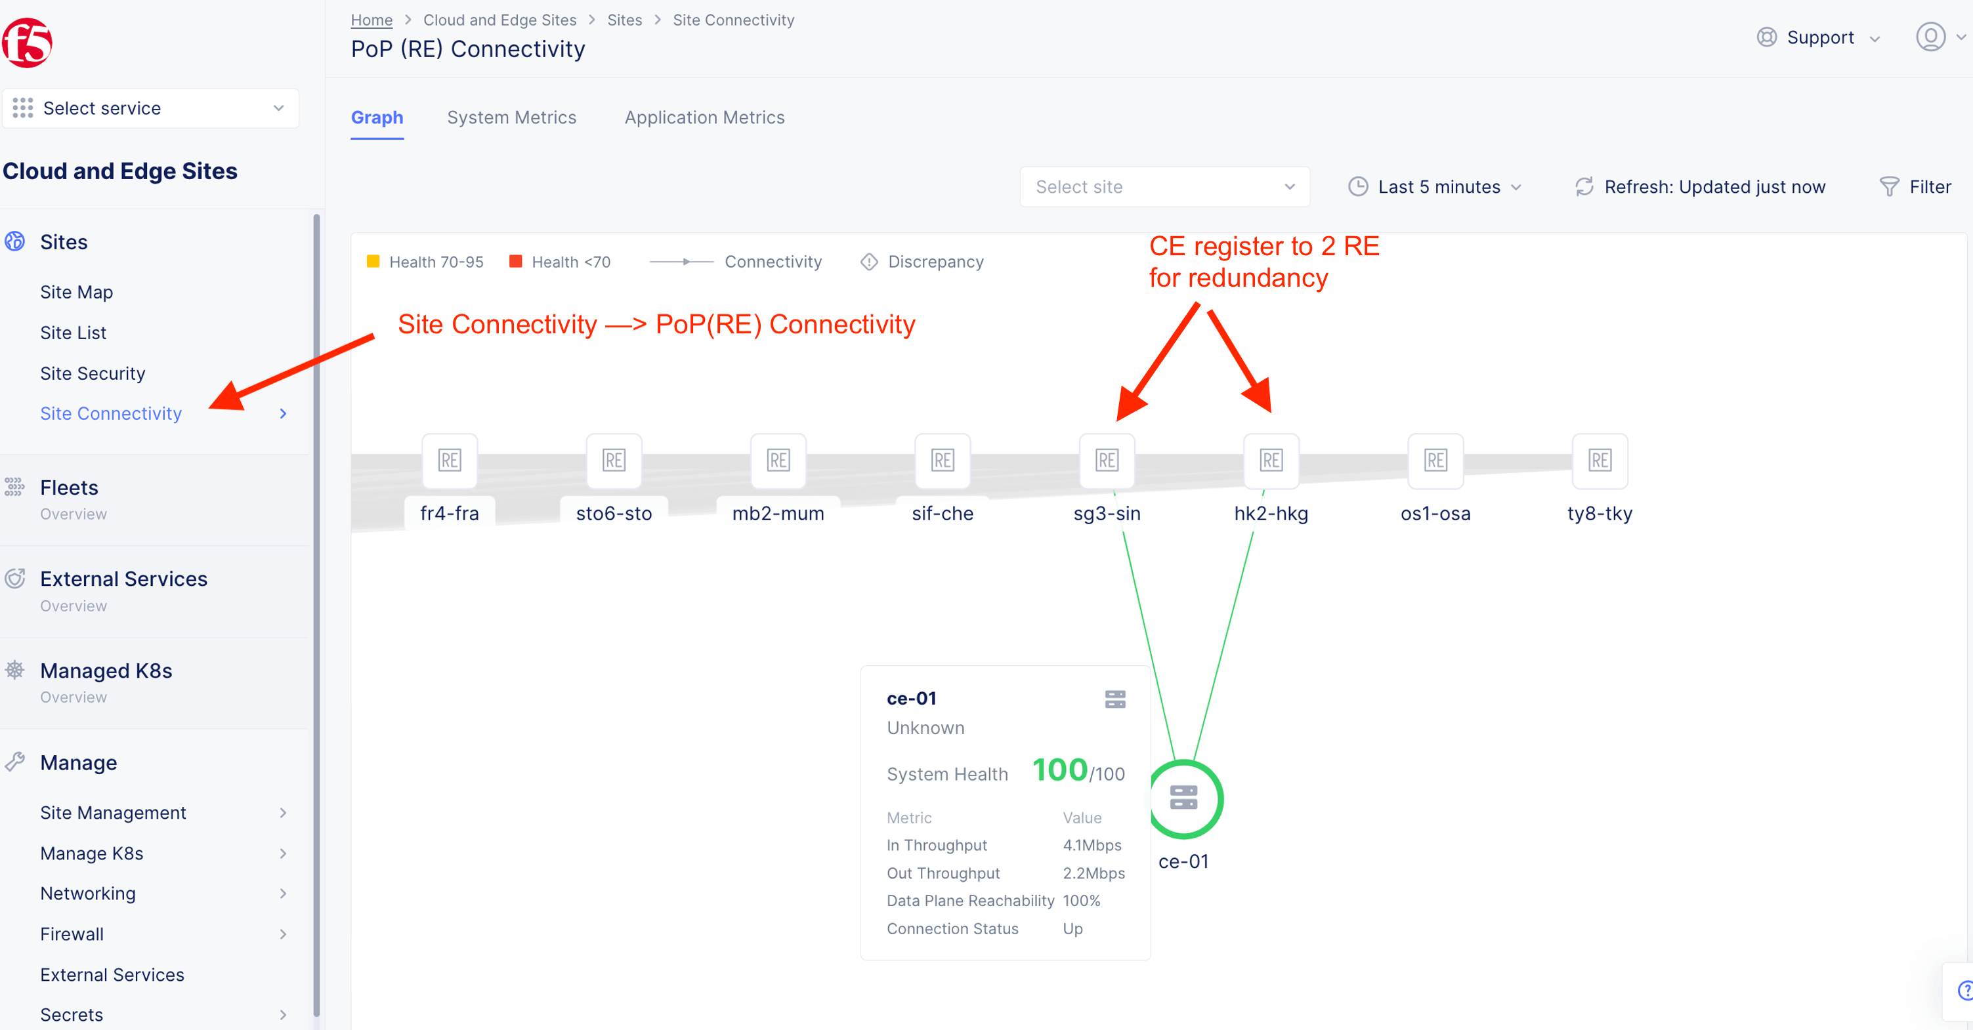Click the fr4-fra RE node icon

(x=450, y=461)
